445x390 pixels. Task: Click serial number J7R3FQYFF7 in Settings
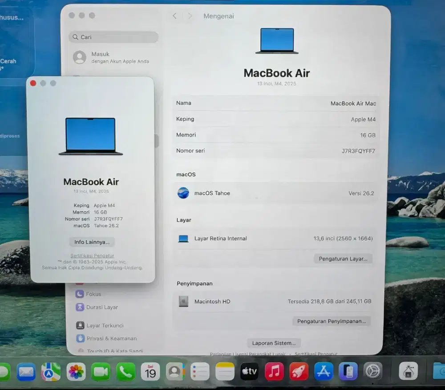click(x=358, y=151)
